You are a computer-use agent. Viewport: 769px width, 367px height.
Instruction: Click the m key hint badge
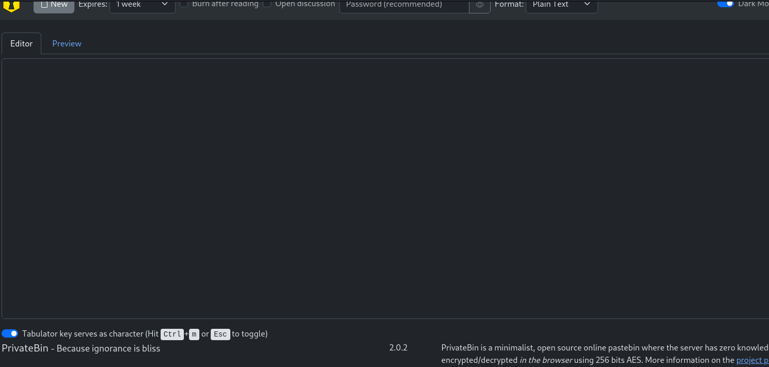point(194,334)
